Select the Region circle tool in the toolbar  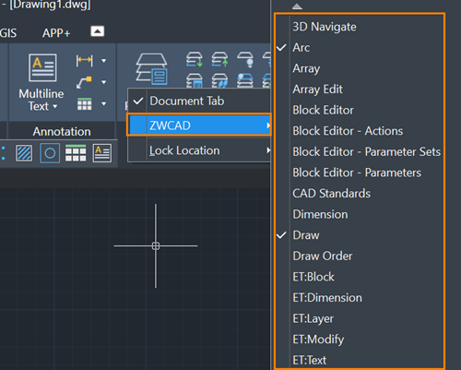tap(50, 153)
